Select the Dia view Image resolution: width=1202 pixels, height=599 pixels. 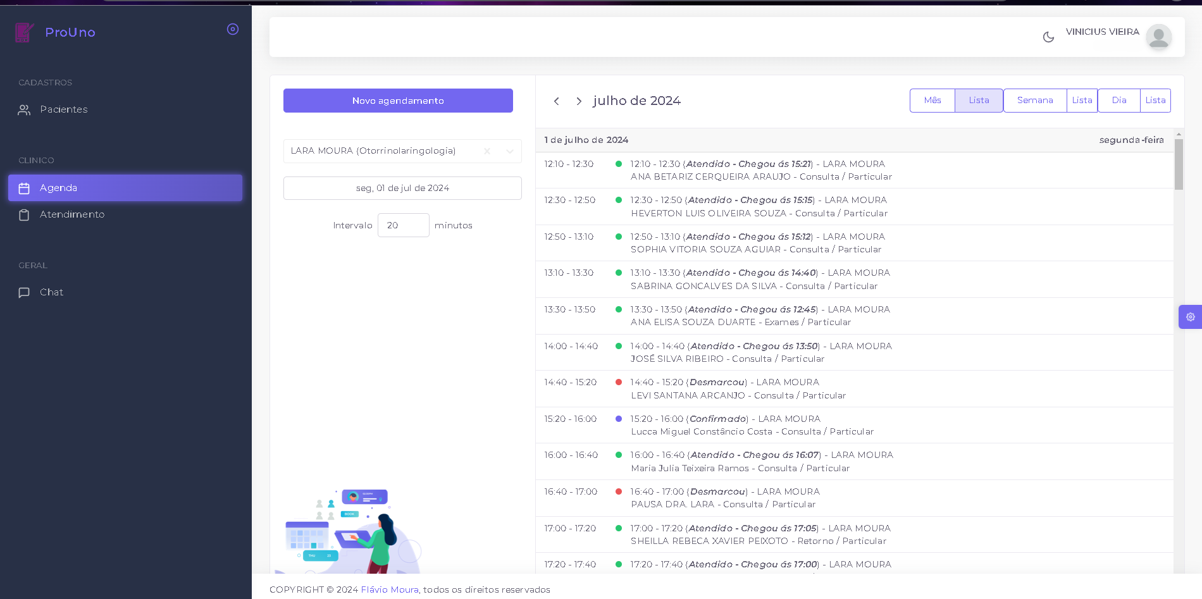1119,101
